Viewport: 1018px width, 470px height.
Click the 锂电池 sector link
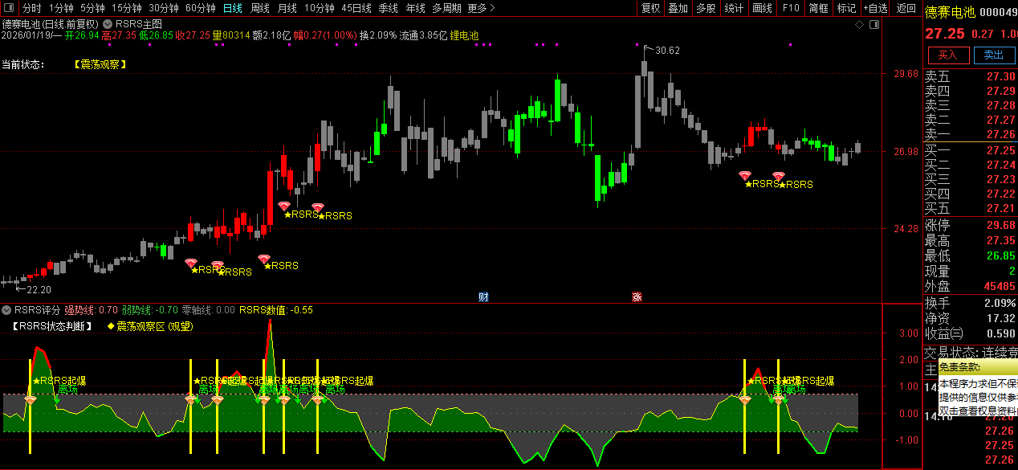464,35
